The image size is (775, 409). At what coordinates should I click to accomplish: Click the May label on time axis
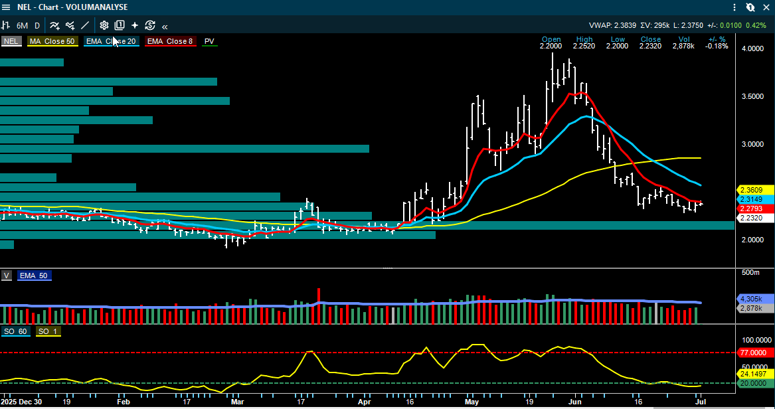click(x=472, y=402)
